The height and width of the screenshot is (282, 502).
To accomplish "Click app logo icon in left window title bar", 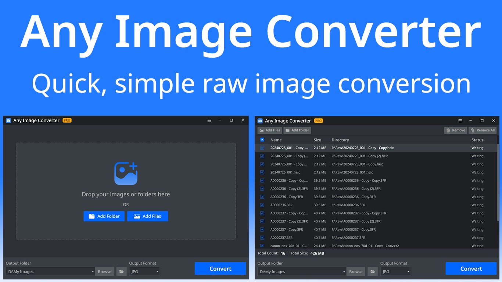I will click(x=8, y=120).
